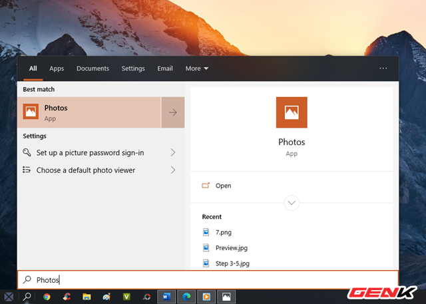
Task: Open File Explorer from the taskbar
Action: point(87,297)
